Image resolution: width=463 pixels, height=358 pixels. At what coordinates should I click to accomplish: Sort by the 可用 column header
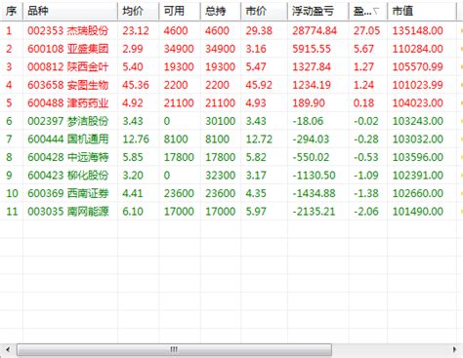pyautogui.click(x=180, y=12)
